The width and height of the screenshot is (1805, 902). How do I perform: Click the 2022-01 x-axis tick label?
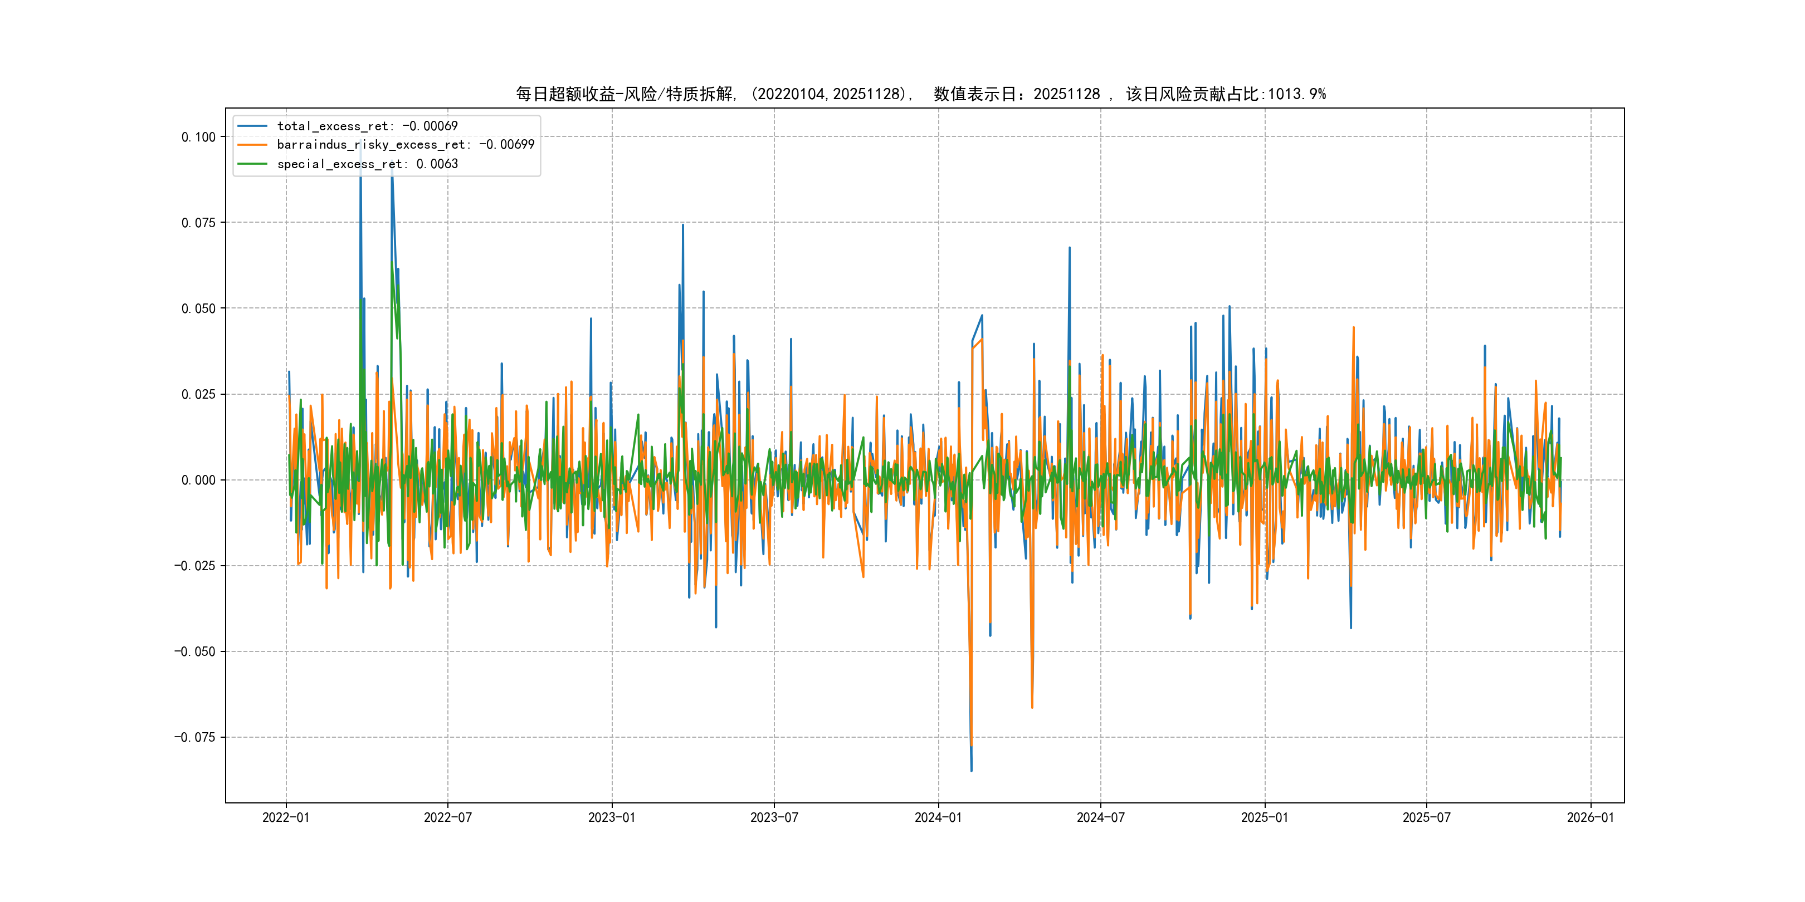point(285,817)
